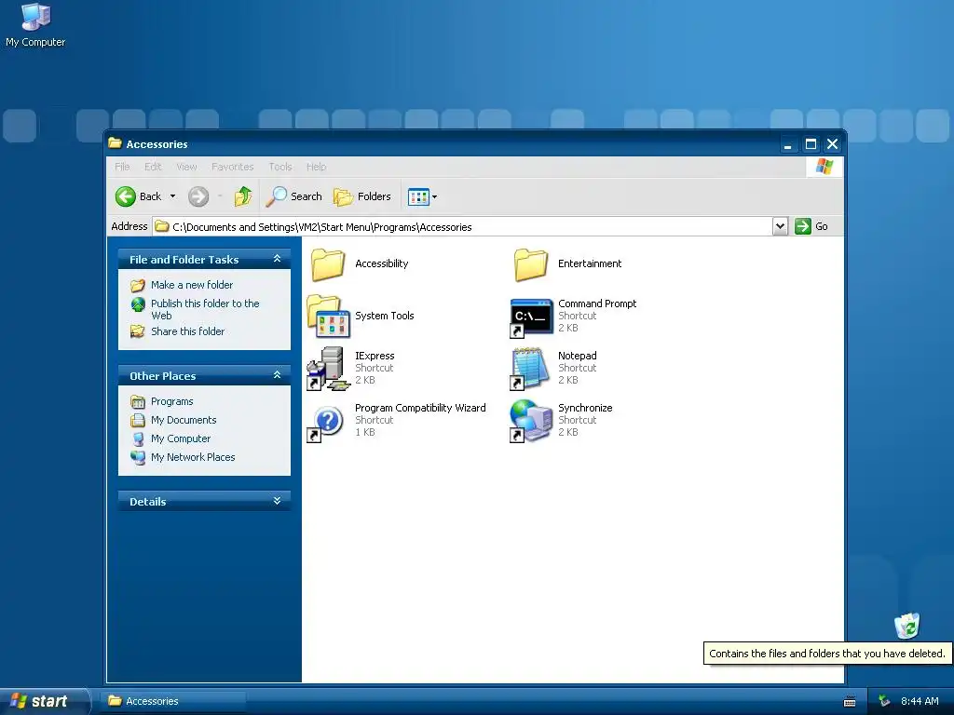Open the File menu

[122, 167]
